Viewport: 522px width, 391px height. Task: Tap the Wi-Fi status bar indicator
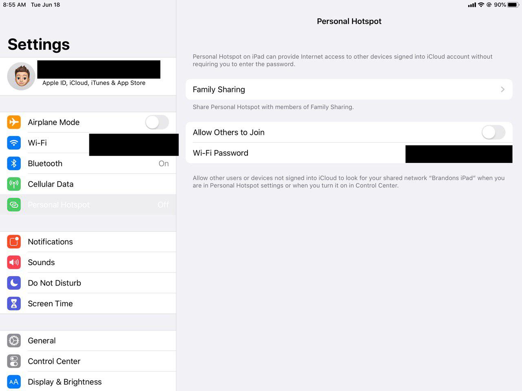coord(481,5)
